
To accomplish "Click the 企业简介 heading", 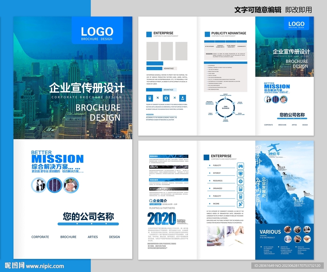I will pos(160,201).
